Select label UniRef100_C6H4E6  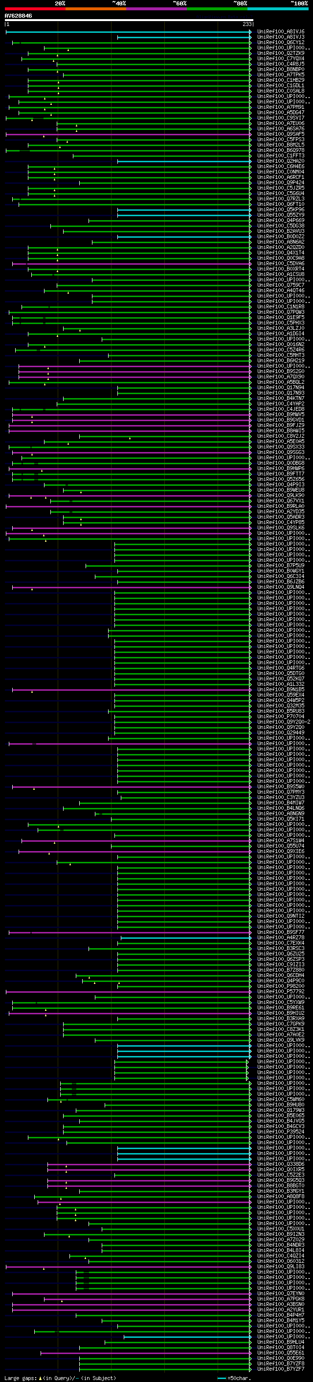pos(280,166)
